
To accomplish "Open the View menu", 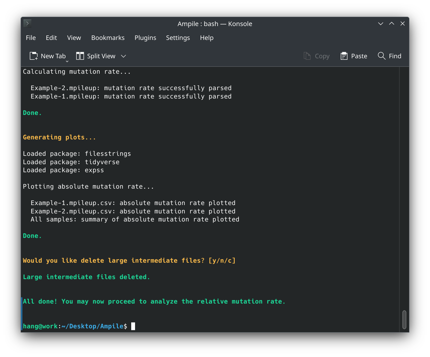I will pyautogui.click(x=74, y=38).
